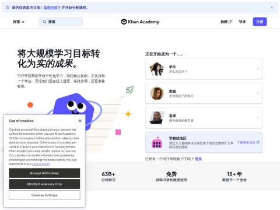Open the 捐赠 link
This screenshot has height=210, width=280.
(226, 22)
